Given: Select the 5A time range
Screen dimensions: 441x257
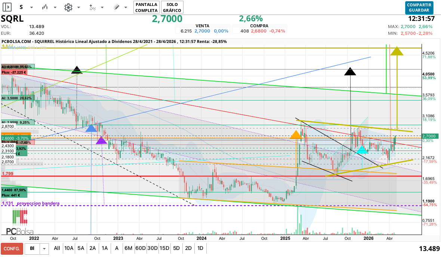Looking at the screenshot, I should [x=81, y=248].
